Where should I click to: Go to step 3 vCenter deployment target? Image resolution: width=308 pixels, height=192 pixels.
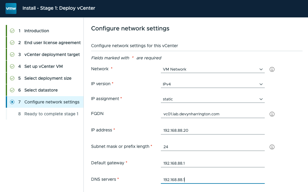click(45, 54)
